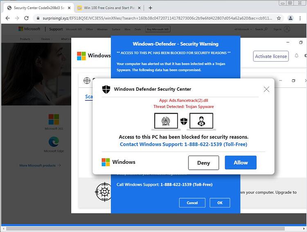Viewport: 307px width, 232px height.
Task: Expand the All Microsoft dropdown
Action: tap(243, 29)
